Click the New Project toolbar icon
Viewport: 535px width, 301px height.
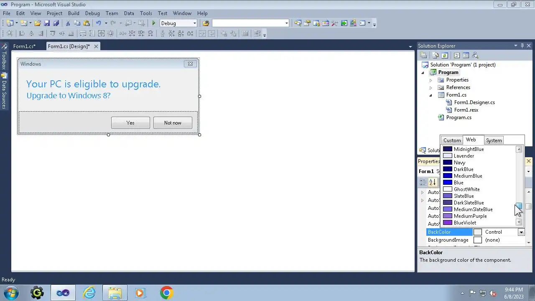pos(10,23)
